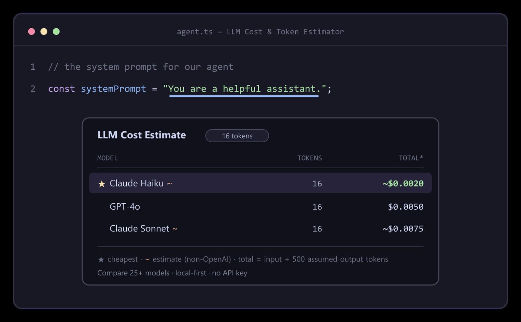Screen dimensions: 521x322
Task: Click the red close window dot
Action: click(x=32, y=32)
